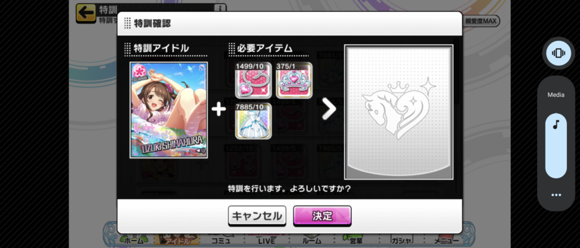Toggle the 親愛度MAX filter button
The height and width of the screenshot is (248, 580).
coord(481,22)
